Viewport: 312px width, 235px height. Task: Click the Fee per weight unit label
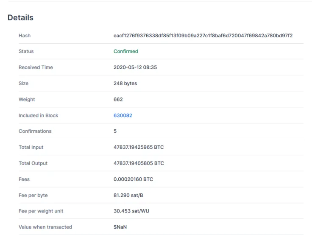[x=41, y=211]
